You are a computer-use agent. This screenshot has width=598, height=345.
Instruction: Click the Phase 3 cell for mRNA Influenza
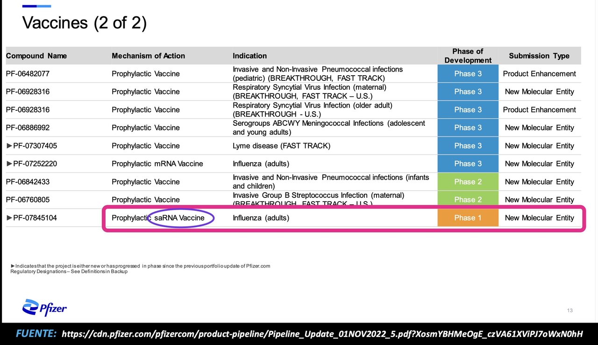[x=468, y=164]
